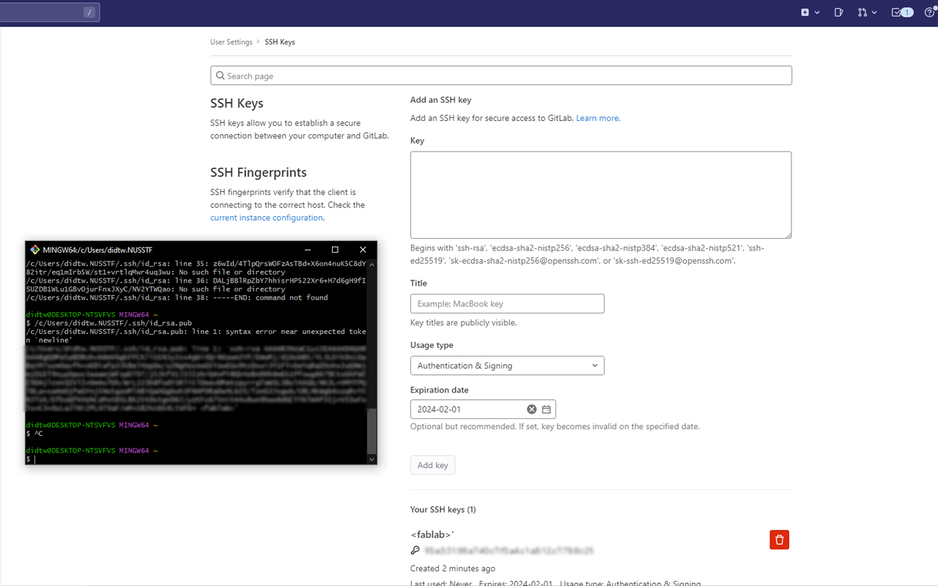Click the '$ /c/Users/didtw.NUSSTF/.ssh/id_rsa.pub' command line
938x586 pixels.
point(109,323)
